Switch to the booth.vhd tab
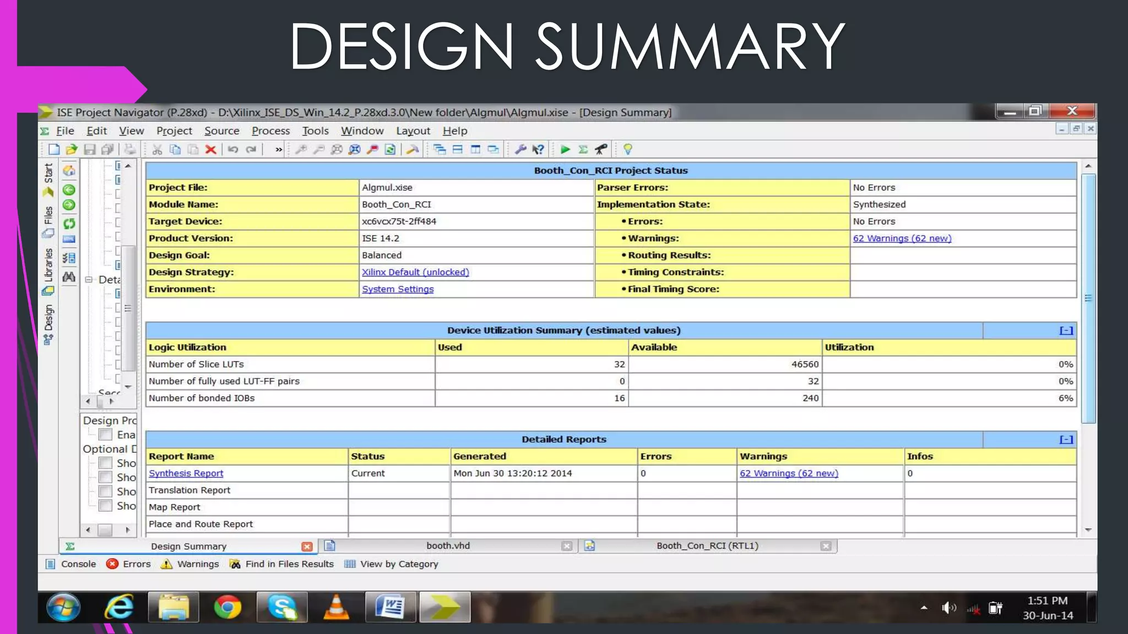1128x634 pixels. 448,546
